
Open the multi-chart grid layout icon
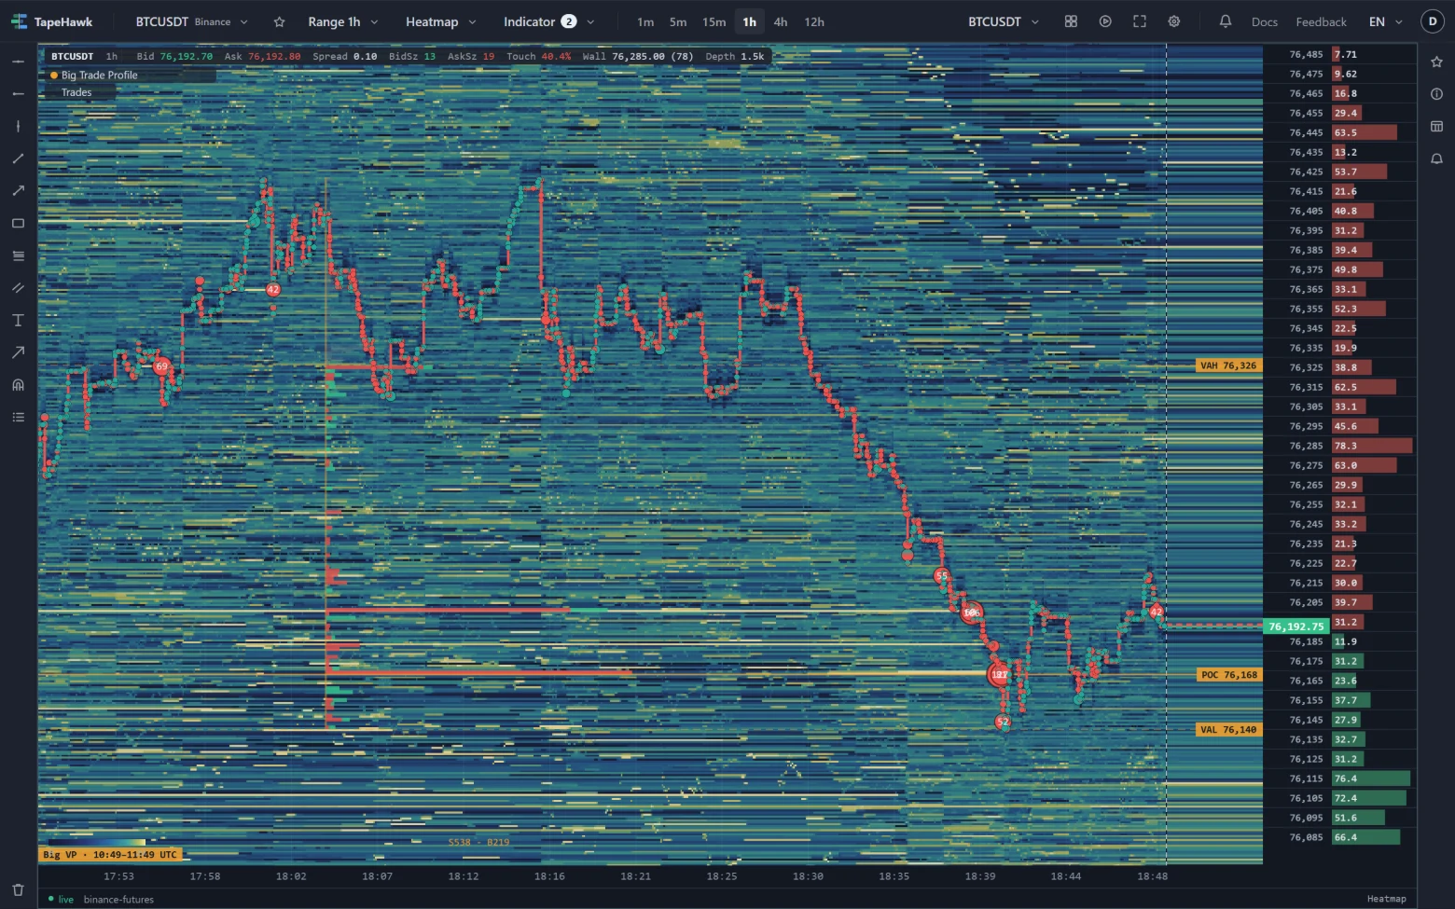[x=1071, y=21]
